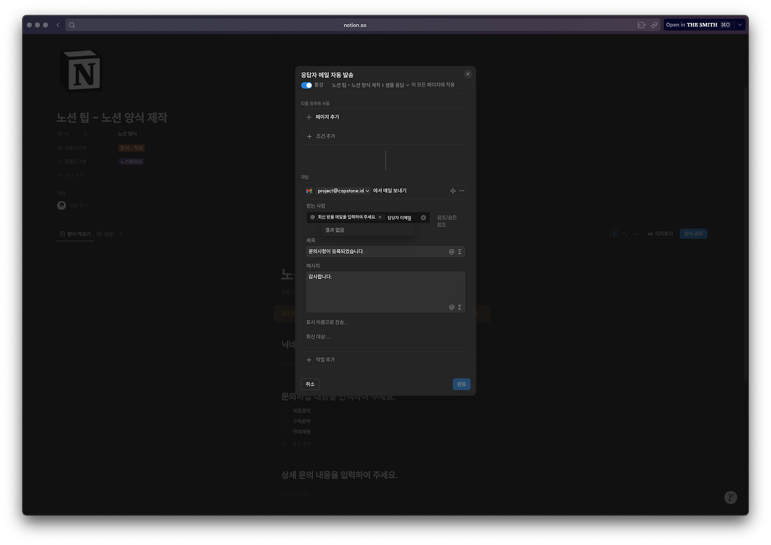Image resolution: width=771 pixels, height=545 pixels.
Task: Click the blue 완료 button
Action: point(461,383)
